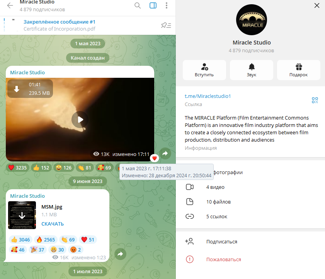Download MSM.jpg via its thumbnail
The height and width of the screenshot is (279, 325).
click(22, 215)
